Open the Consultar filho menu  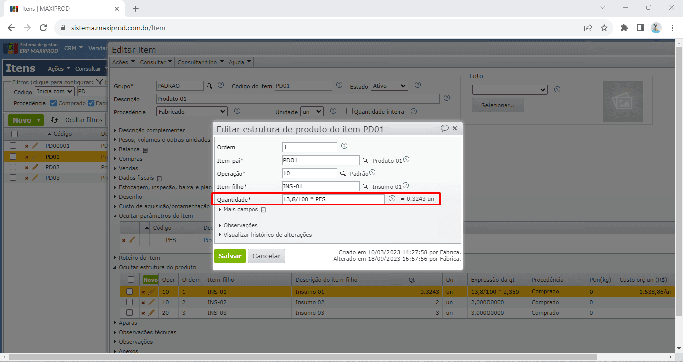pos(201,62)
